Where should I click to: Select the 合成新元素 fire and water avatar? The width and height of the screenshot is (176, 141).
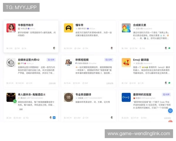126,28
